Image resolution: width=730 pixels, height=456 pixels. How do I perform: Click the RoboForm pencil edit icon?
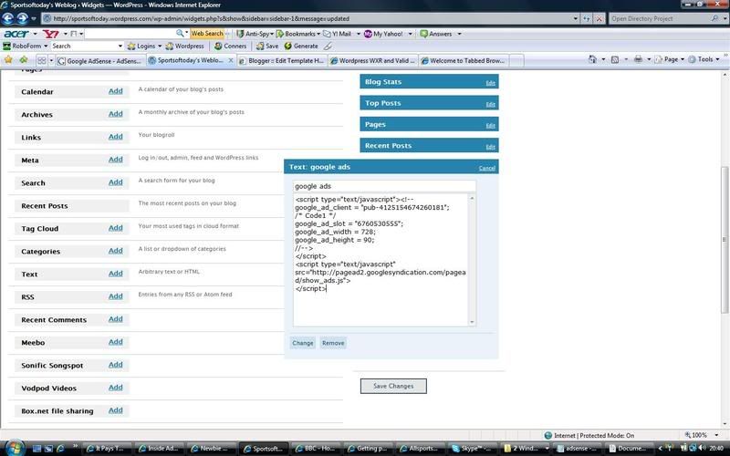coord(328,47)
